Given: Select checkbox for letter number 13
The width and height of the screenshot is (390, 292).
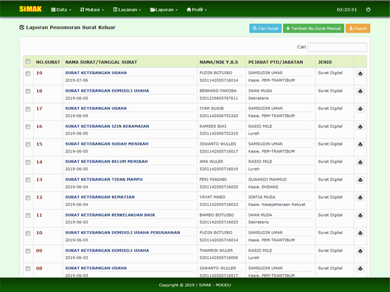Looking at the screenshot, I should pyautogui.click(x=28, y=180).
